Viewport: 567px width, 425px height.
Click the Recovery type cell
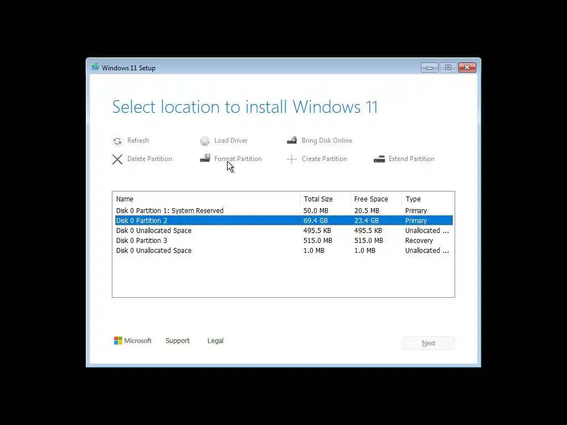pyautogui.click(x=419, y=240)
